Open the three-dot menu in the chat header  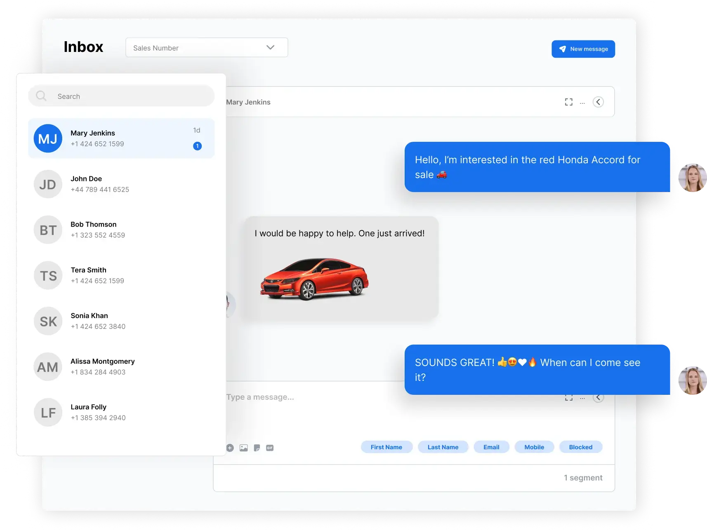point(582,103)
